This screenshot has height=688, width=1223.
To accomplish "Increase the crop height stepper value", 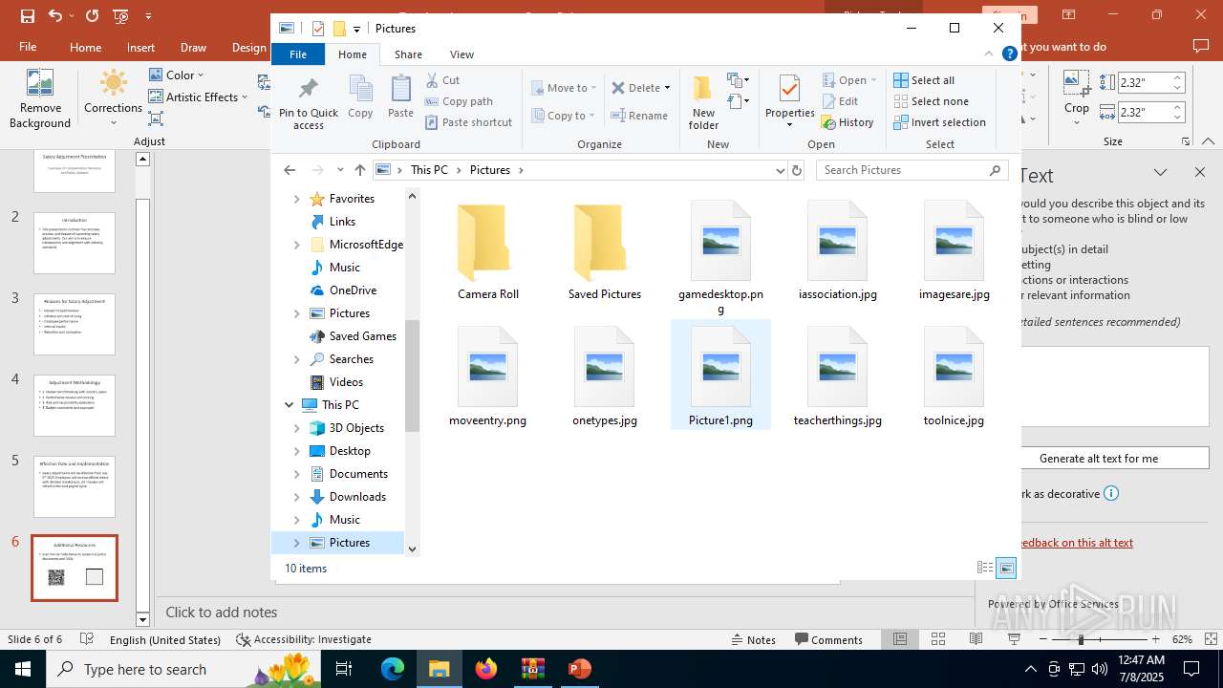I will tap(1177, 77).
